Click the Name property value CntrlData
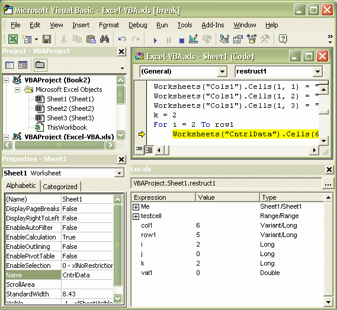This screenshot has height=310, width=337. [87, 275]
